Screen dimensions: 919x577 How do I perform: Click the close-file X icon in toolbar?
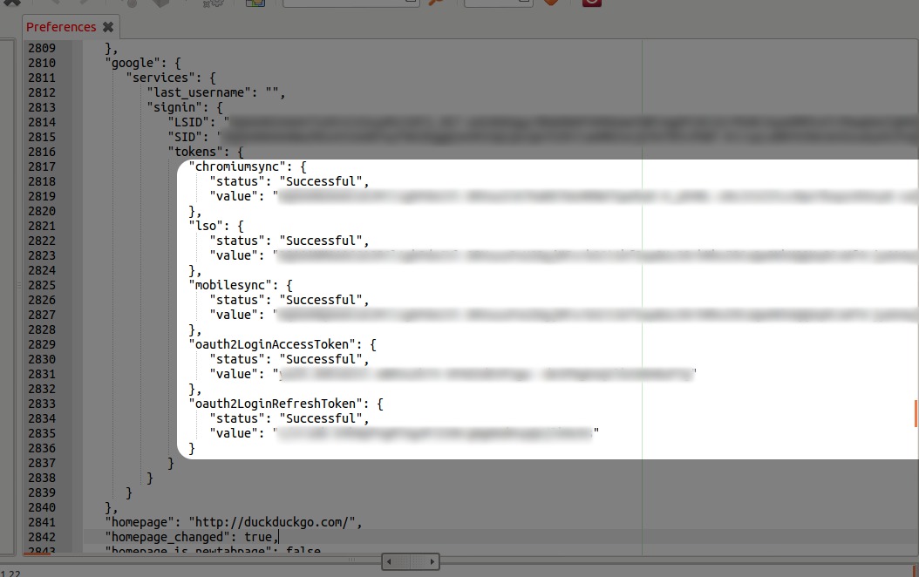[x=12, y=3]
